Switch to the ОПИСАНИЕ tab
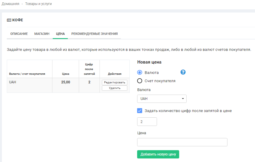 pos(19,34)
